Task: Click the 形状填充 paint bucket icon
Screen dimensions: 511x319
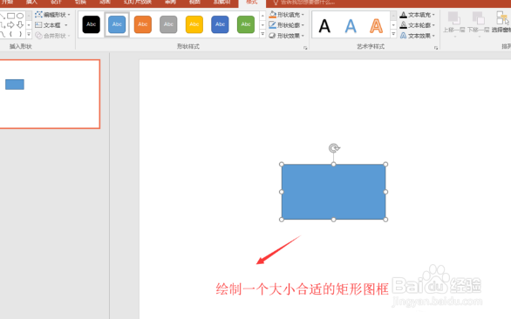Action: (273, 15)
